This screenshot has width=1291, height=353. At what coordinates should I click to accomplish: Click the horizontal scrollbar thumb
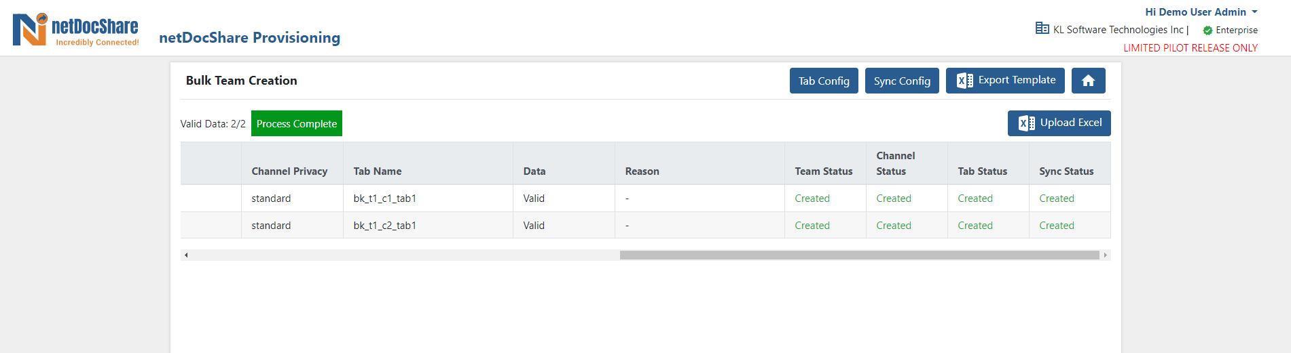859,255
